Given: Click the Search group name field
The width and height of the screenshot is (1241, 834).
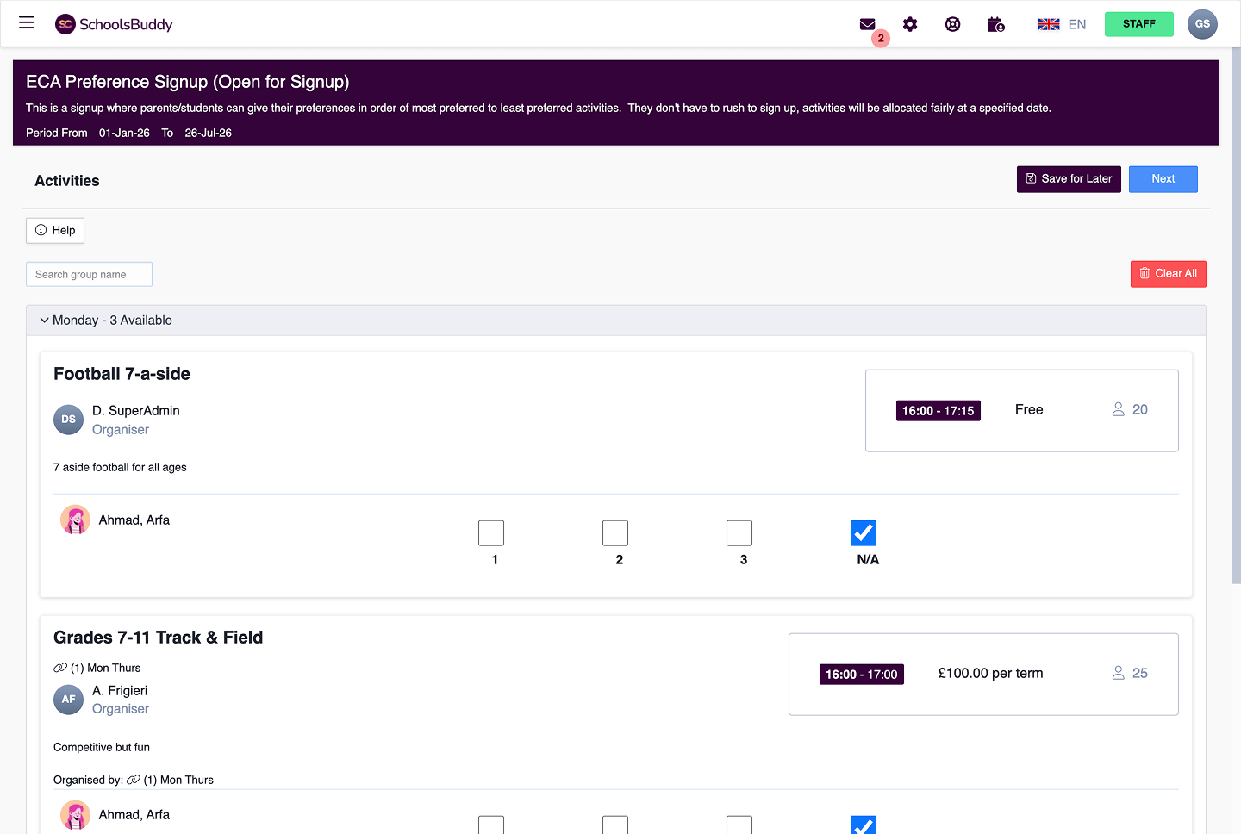Looking at the screenshot, I should 89,275.
